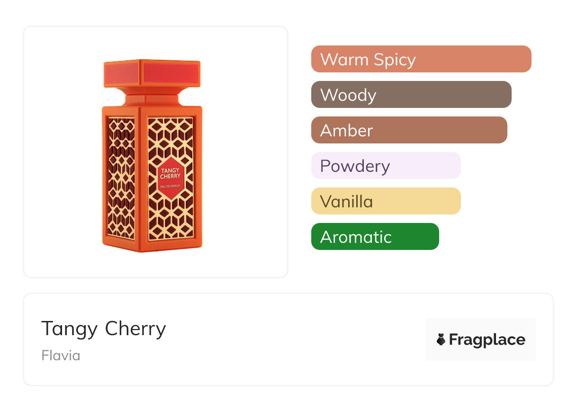This screenshot has height=409, width=577.
Task: Click the Fragplace wordmark text
Action: pyautogui.click(x=487, y=340)
